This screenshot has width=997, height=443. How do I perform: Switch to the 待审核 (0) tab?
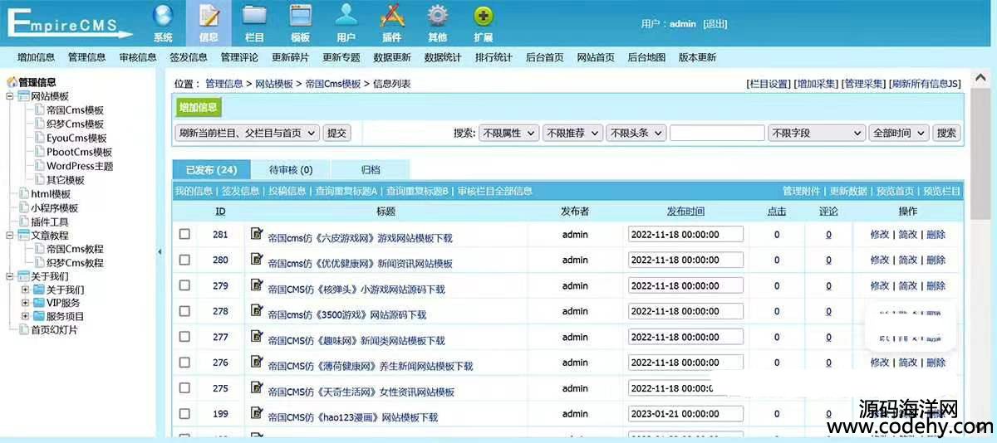[291, 170]
